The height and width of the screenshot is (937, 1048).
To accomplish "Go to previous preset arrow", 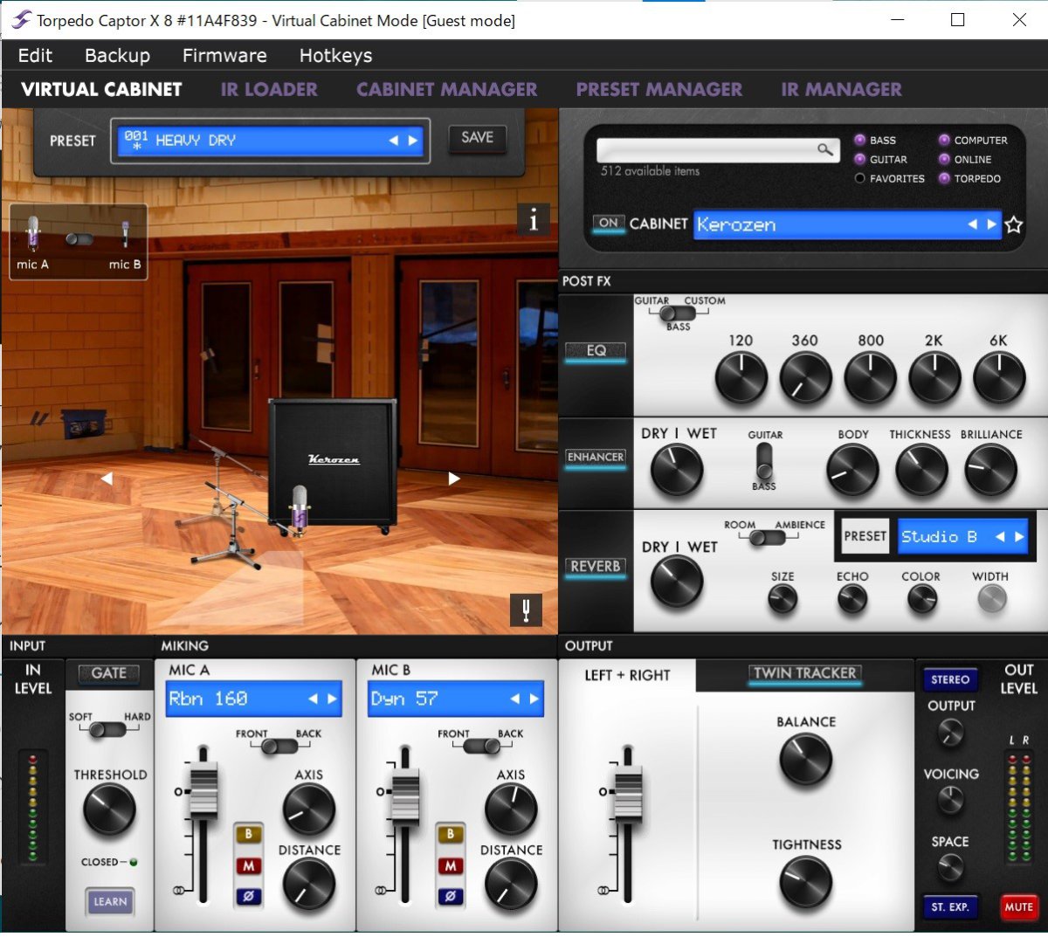I will point(393,140).
